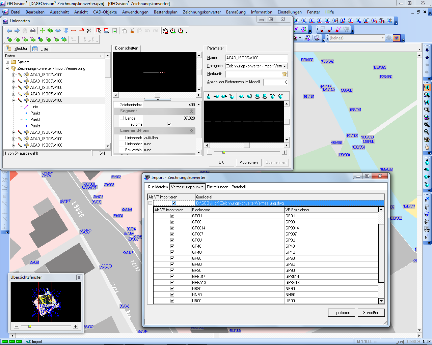This screenshot has height=345, width=432.
Task: Click the selection rectangle with red X icon
Action: click(322, 30)
